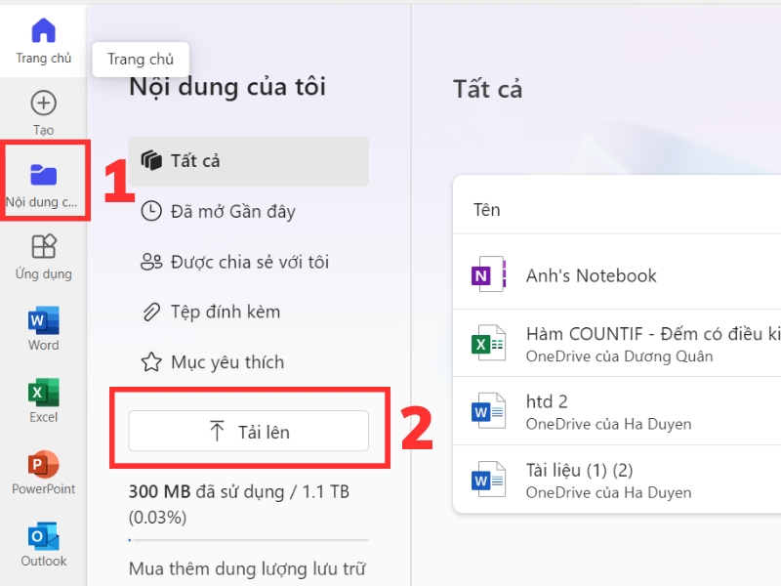The width and height of the screenshot is (781, 586).
Task: Click the OneNote icon beside Anh's Notebook
Action: tap(489, 274)
